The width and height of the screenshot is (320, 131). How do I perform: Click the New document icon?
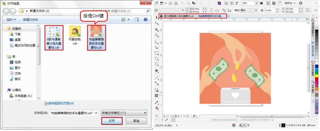(x=157, y=3)
